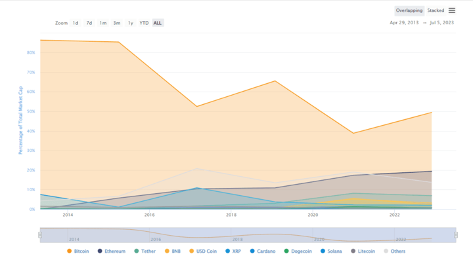Screen dimensions: 473x258
Task: Toggle Cardano series in legend
Action: point(263,251)
